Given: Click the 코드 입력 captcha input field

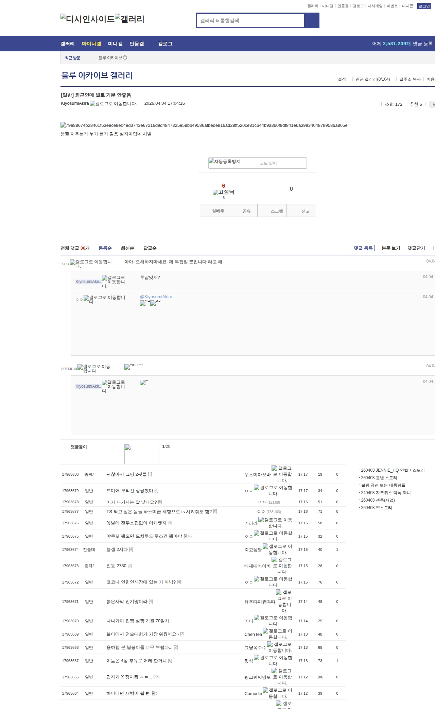Looking at the screenshot, I should coord(281,163).
